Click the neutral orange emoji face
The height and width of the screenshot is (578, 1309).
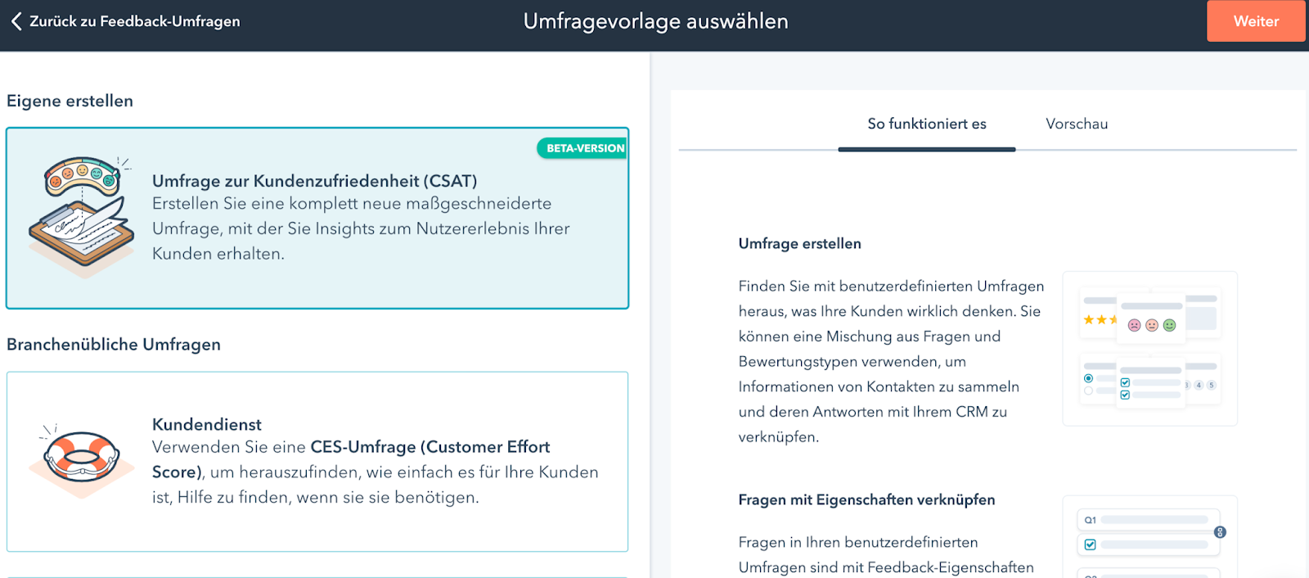coord(1152,325)
